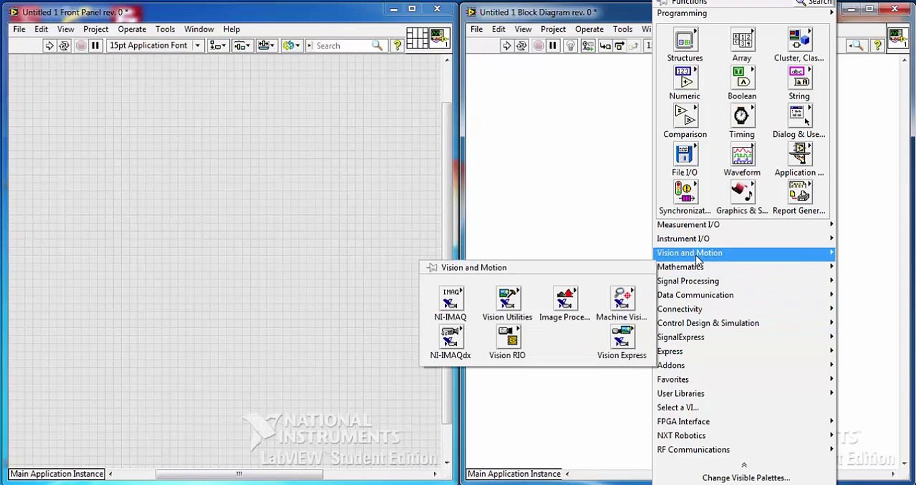Open Resize Objects dropdown in Front Panel
This screenshot has width=916, height=485.
(x=266, y=46)
